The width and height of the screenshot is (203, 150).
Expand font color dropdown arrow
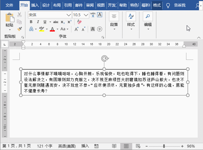(x=57, y=29)
